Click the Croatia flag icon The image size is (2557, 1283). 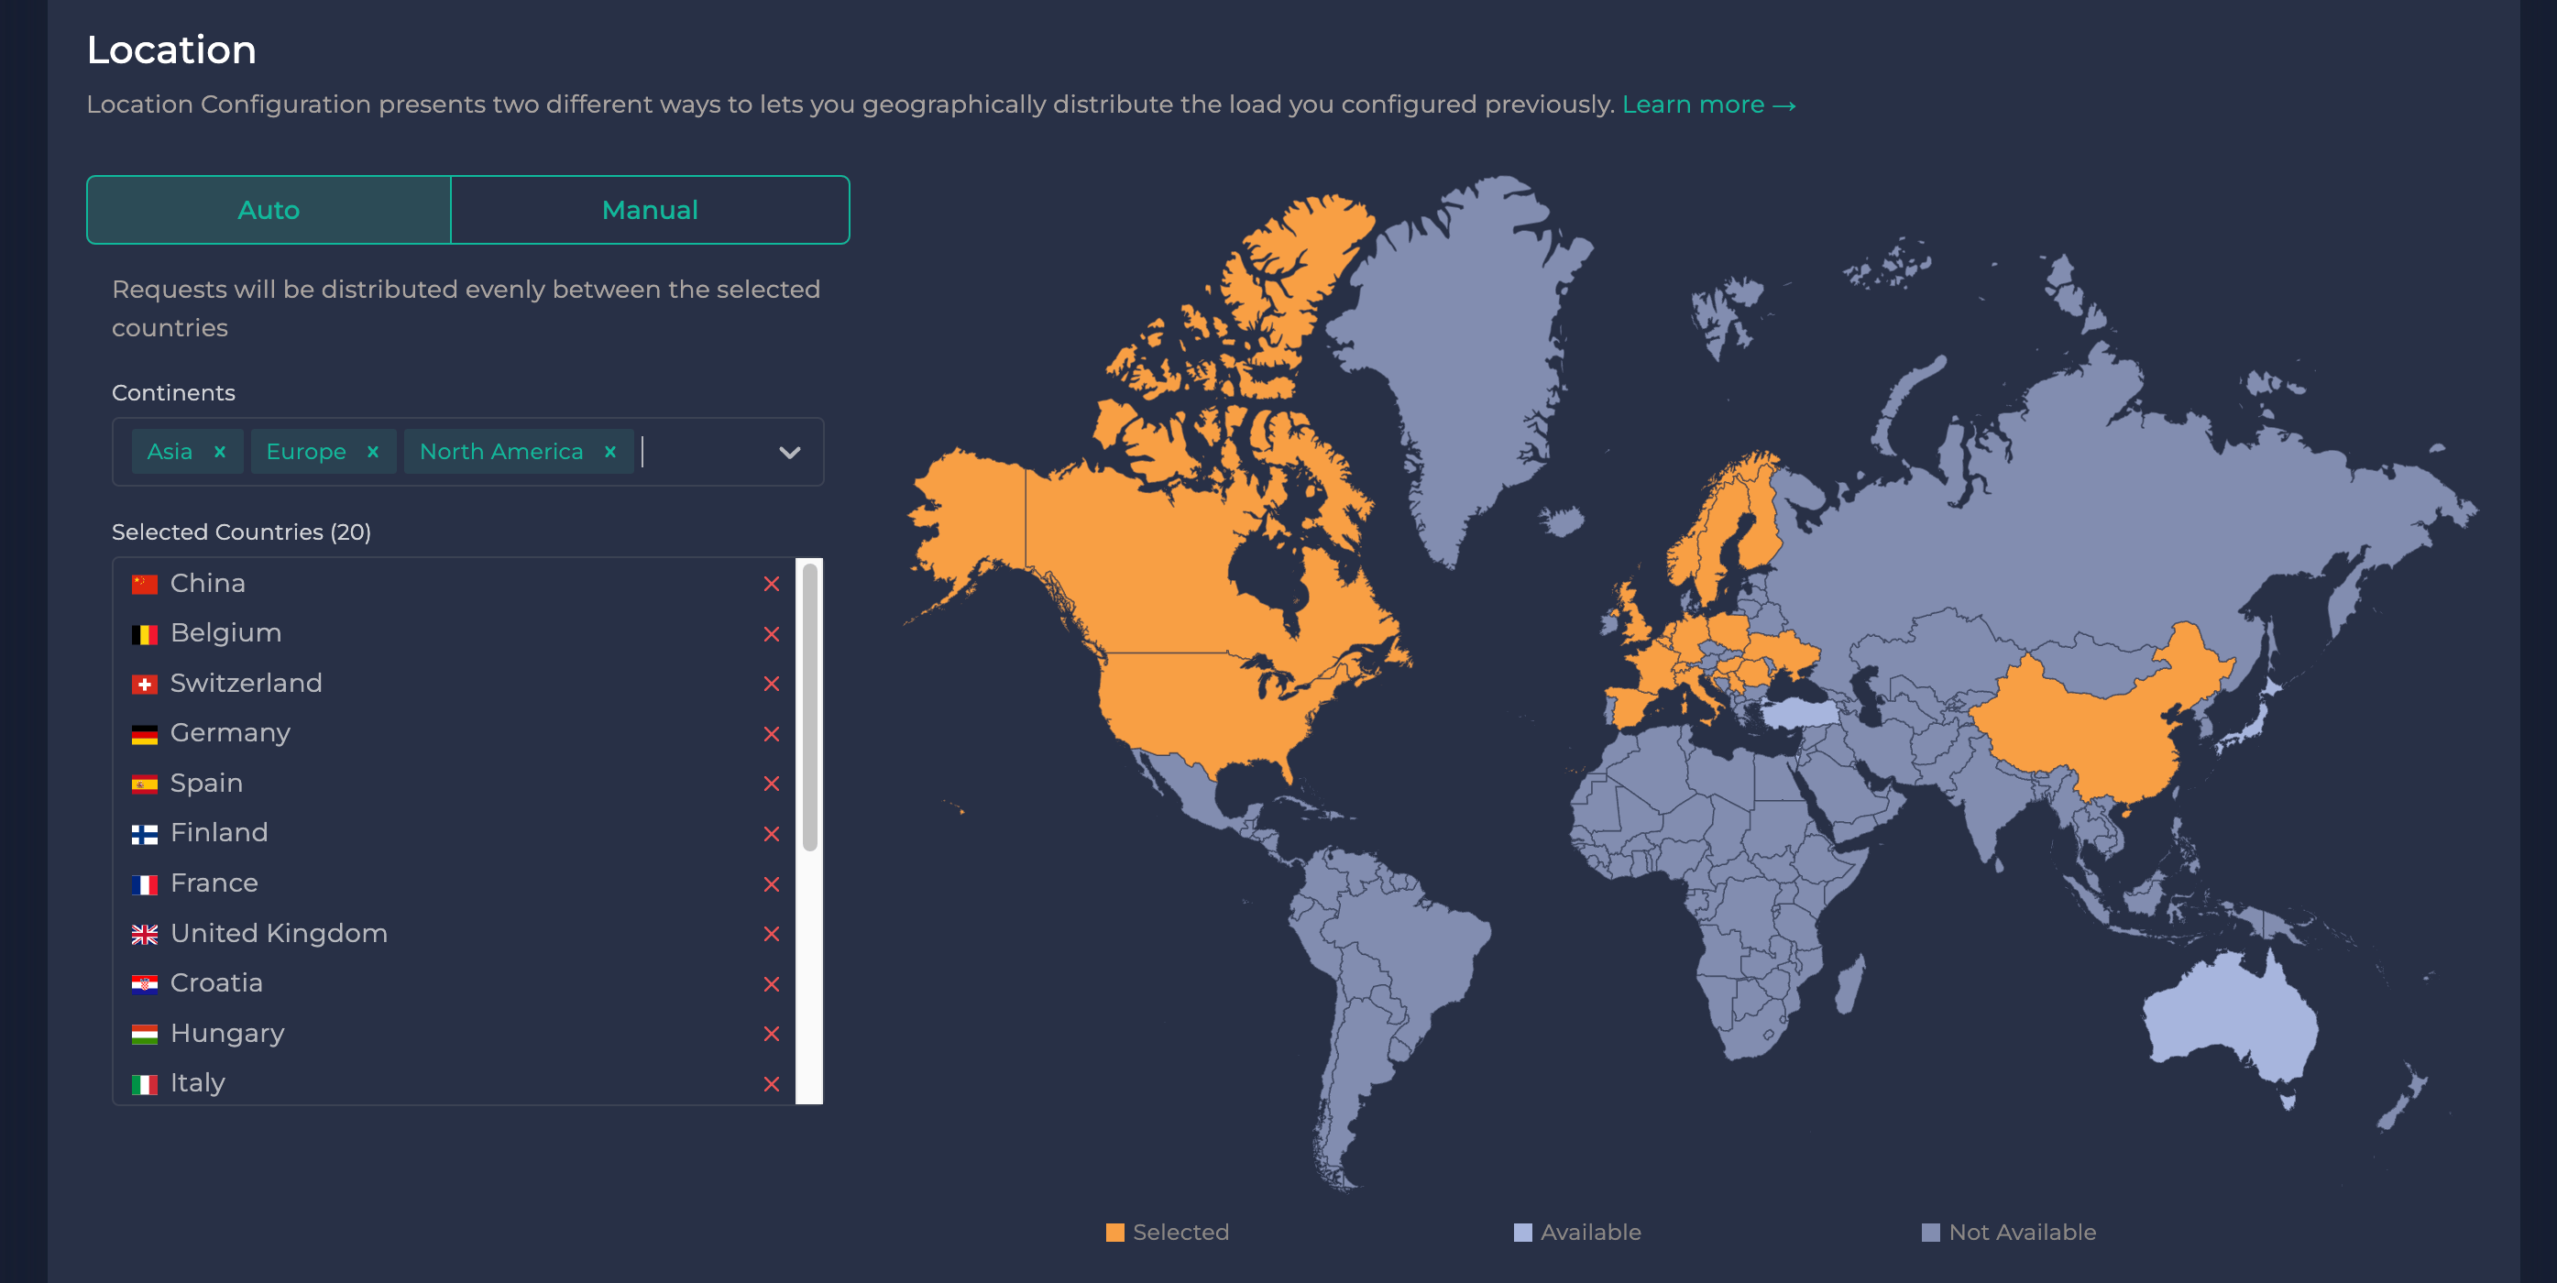point(144,981)
